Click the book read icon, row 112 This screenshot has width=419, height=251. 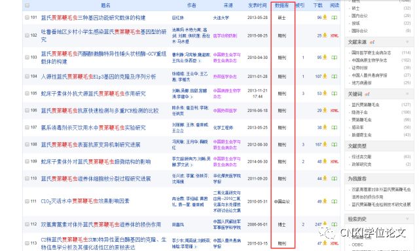(335, 224)
